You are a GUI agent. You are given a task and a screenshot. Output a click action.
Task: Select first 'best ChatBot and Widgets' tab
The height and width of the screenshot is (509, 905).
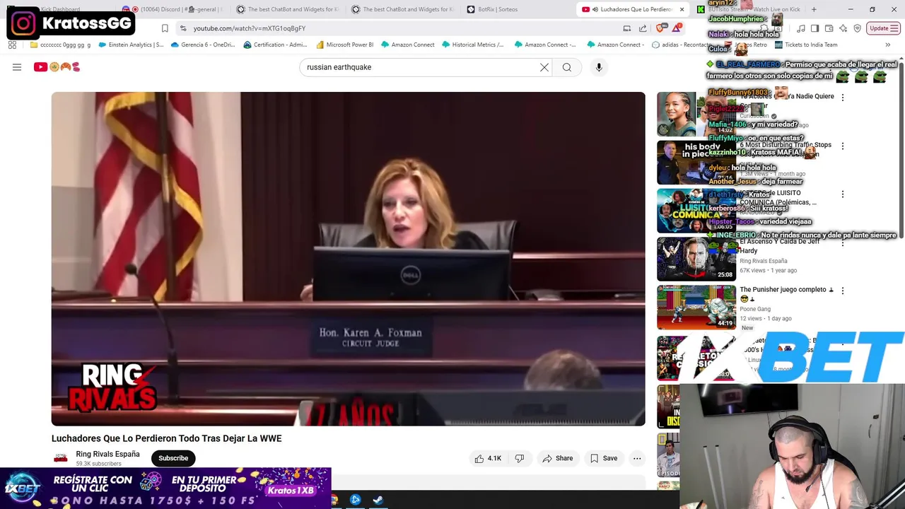288,9
